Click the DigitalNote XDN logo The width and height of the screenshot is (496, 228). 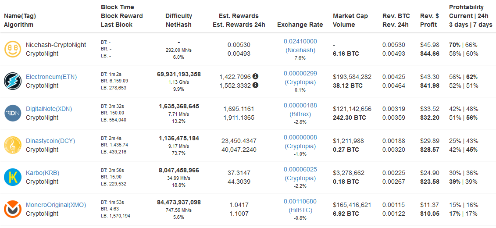click(13, 113)
